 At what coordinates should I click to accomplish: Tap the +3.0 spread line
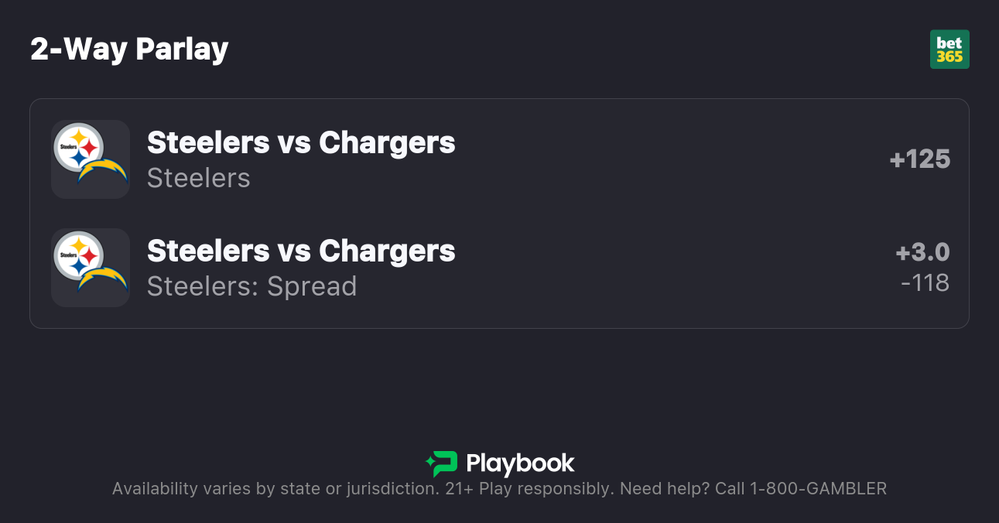pos(922,253)
